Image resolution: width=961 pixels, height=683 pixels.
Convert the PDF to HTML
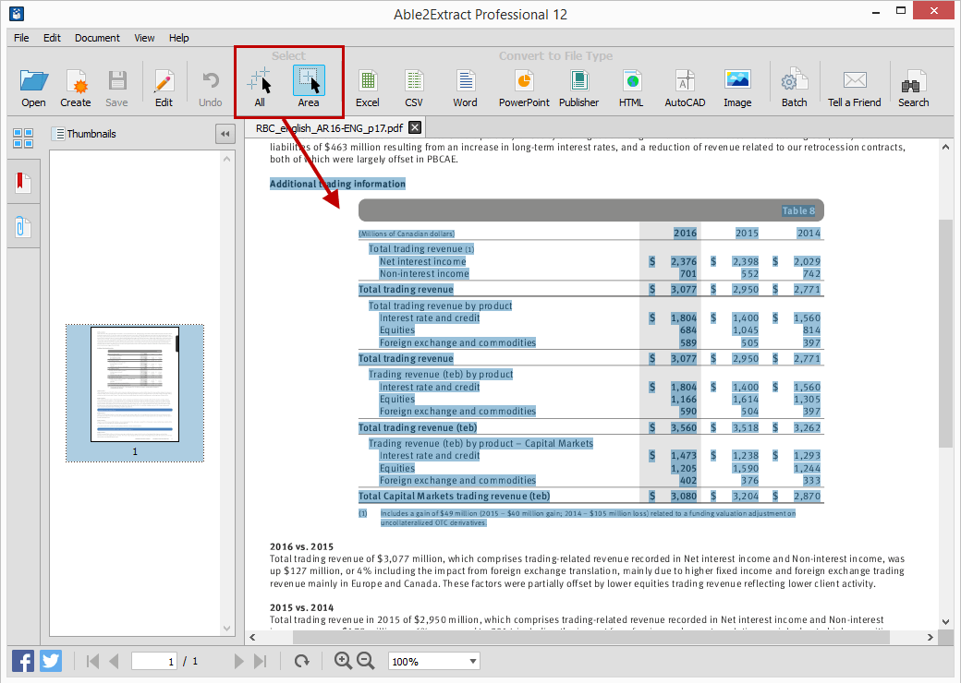(631, 81)
